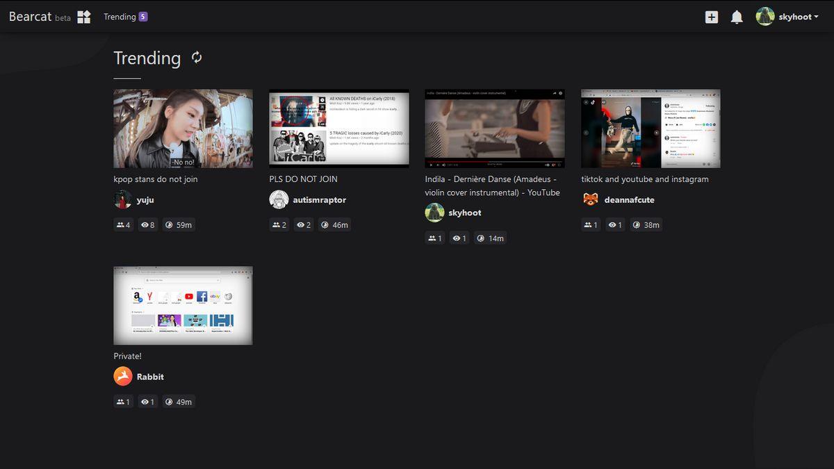Viewport: 834px width, 469px height.
Task: Open the Rabbit username link
Action: click(x=150, y=377)
